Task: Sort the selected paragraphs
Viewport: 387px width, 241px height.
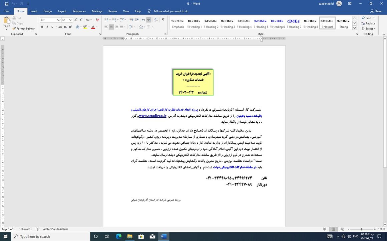Action: click(x=156, y=20)
